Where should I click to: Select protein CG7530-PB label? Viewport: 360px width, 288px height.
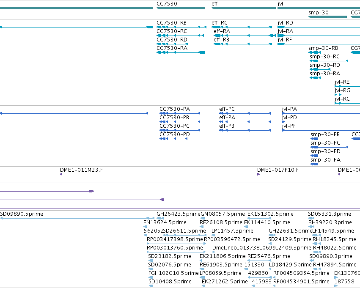pos(174,118)
